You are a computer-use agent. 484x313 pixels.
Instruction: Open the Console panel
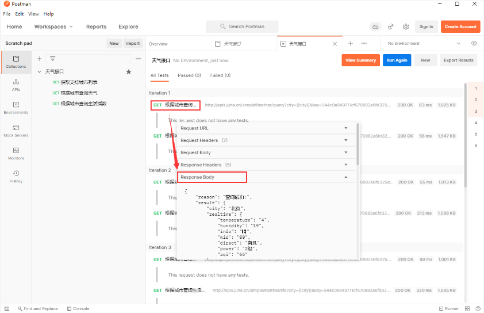[78, 308]
